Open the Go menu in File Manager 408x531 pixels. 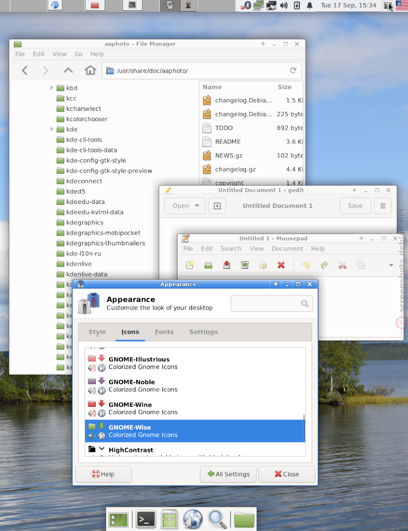pos(79,54)
